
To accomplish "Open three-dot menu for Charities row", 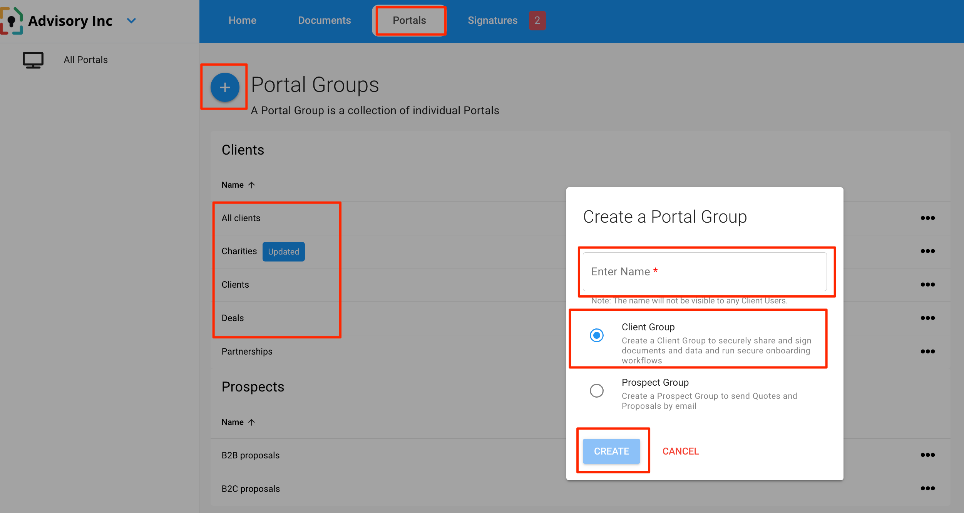I will click(927, 251).
